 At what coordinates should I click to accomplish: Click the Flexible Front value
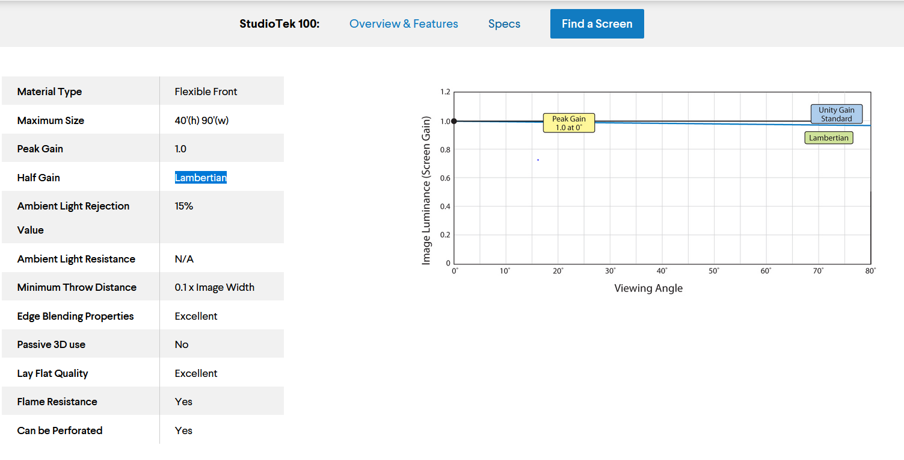(x=206, y=92)
